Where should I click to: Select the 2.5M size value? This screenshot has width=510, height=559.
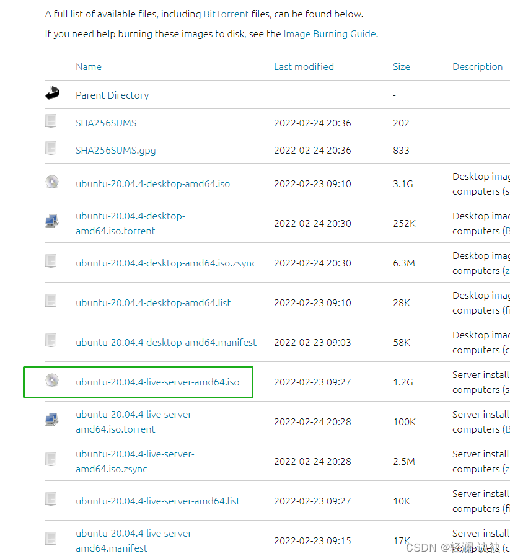tap(404, 461)
